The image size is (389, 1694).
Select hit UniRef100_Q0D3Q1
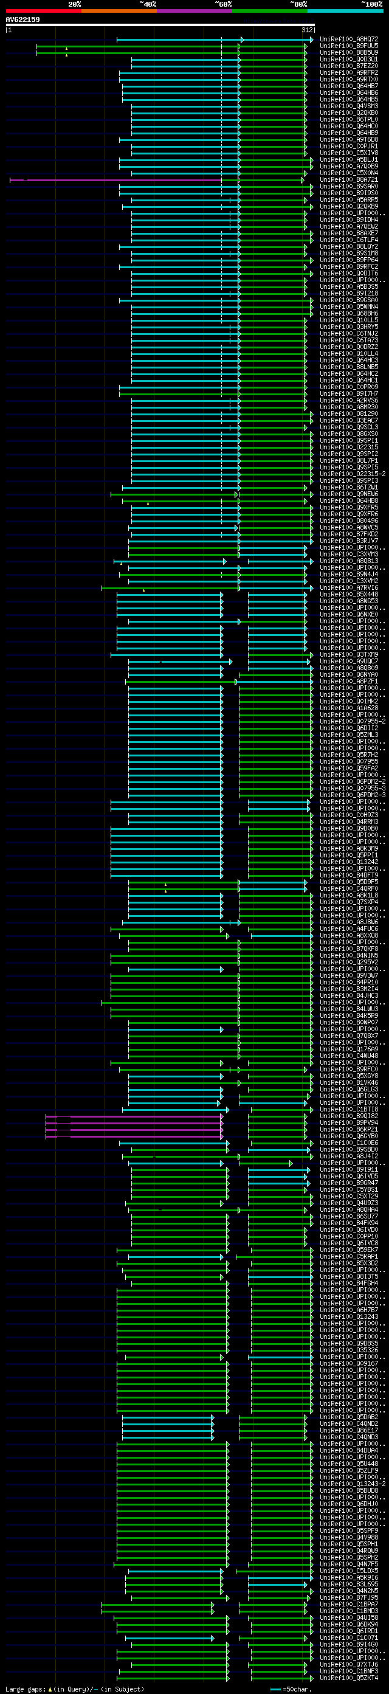coord(349,60)
